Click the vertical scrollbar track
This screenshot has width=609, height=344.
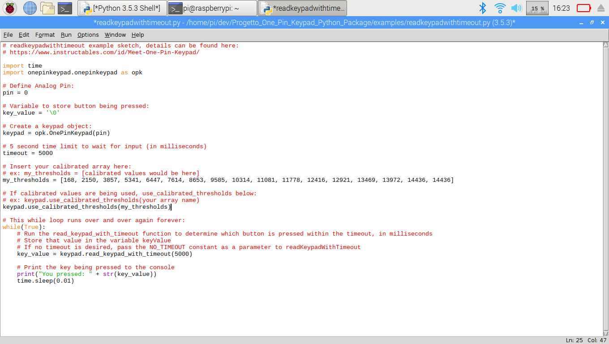pyautogui.click(x=605, y=189)
